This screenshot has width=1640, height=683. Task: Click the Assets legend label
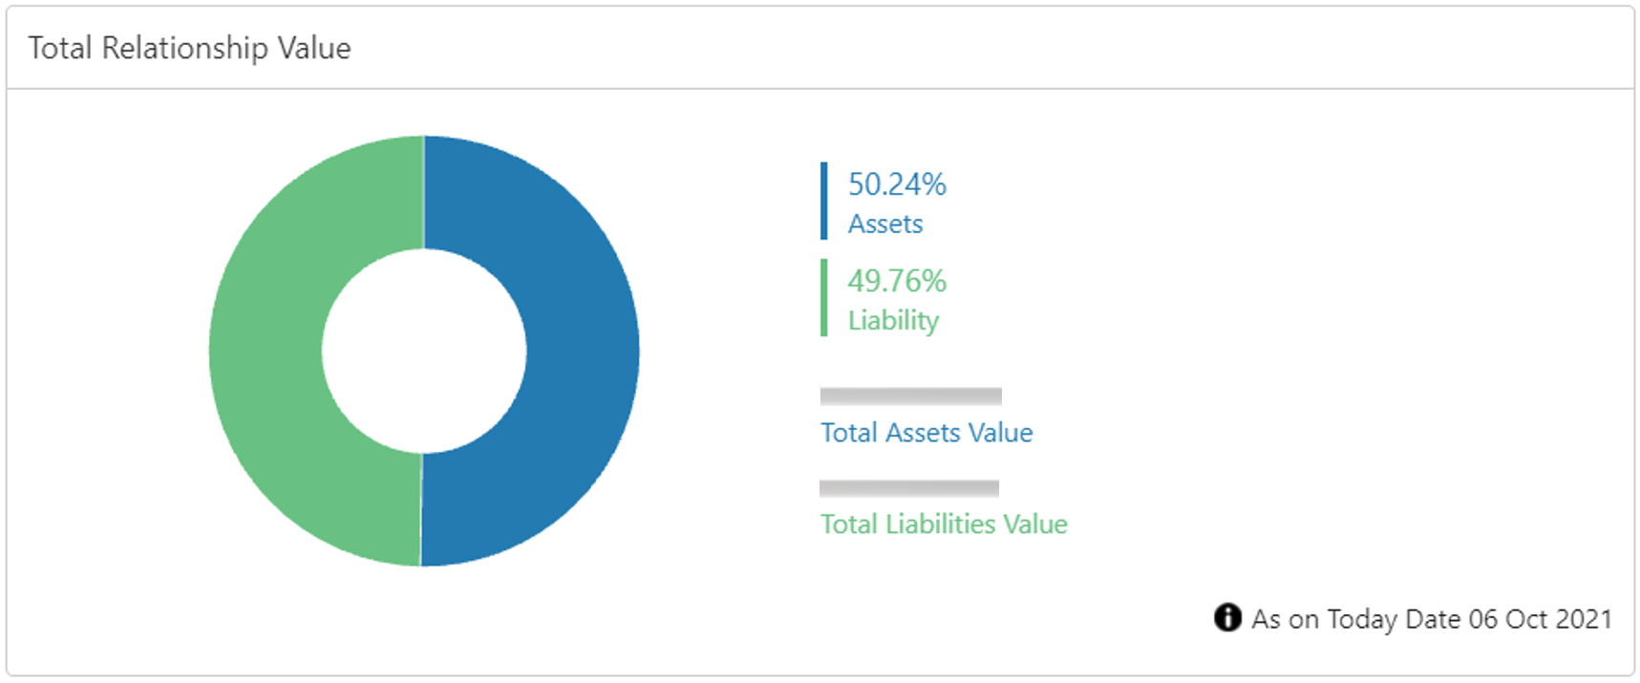[x=885, y=224]
